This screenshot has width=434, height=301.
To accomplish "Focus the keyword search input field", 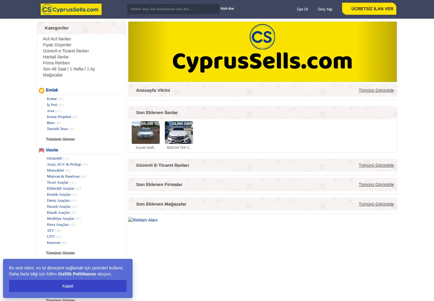I will tap(173, 9).
